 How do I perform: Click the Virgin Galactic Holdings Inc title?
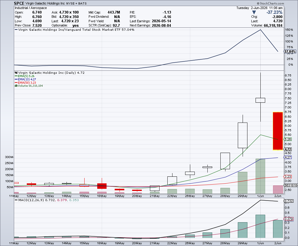(x=45, y=3)
